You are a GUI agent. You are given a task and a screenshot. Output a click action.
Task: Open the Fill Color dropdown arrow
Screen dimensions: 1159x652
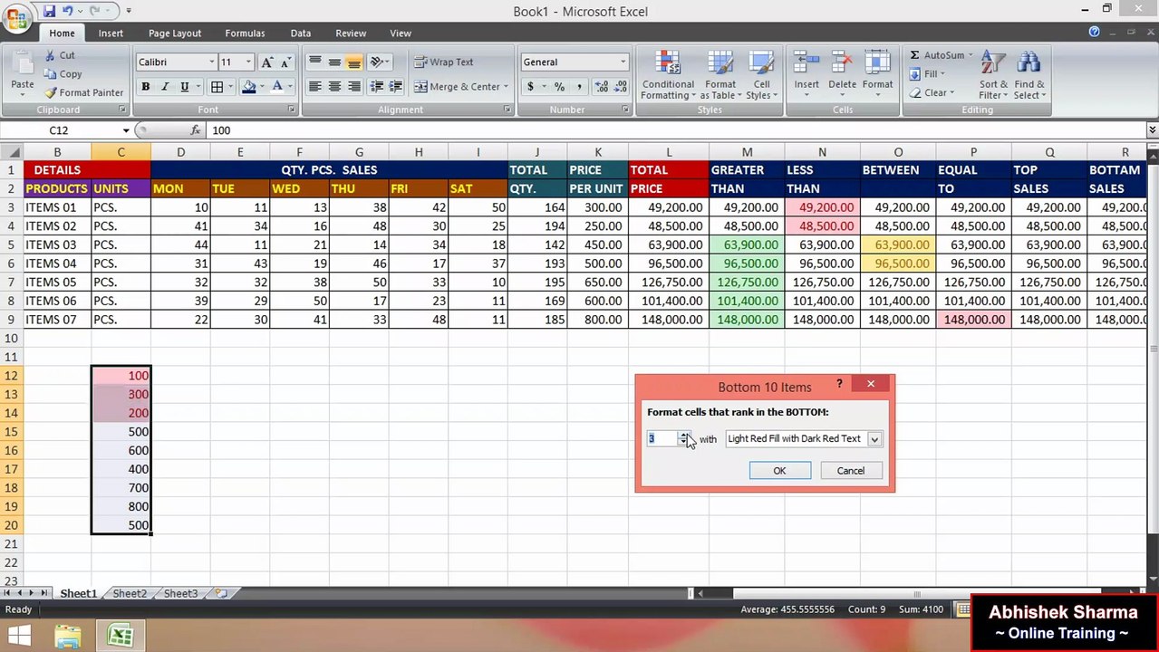click(263, 87)
